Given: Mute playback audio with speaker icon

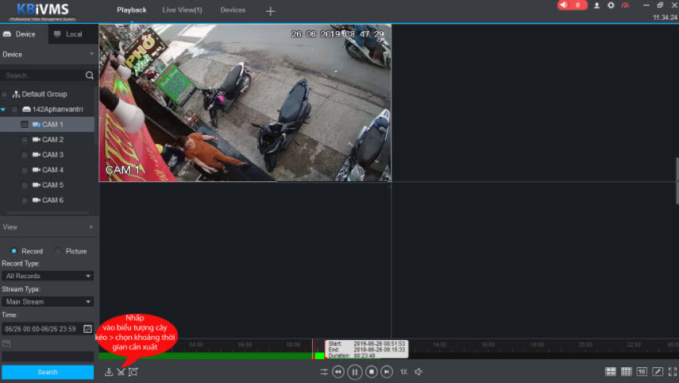Looking at the screenshot, I should [419, 372].
